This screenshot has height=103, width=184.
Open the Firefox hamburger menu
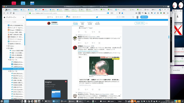pyautogui.click(x=168, y=13)
